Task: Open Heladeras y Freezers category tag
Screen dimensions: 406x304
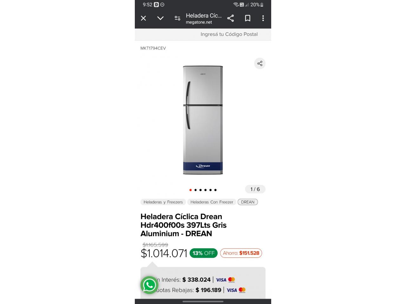Action: point(163,202)
